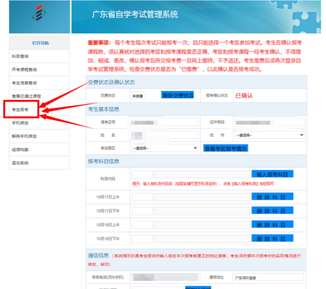Click the 交费状态 value field 未缴费
The width and height of the screenshot is (326, 289).
click(139, 96)
